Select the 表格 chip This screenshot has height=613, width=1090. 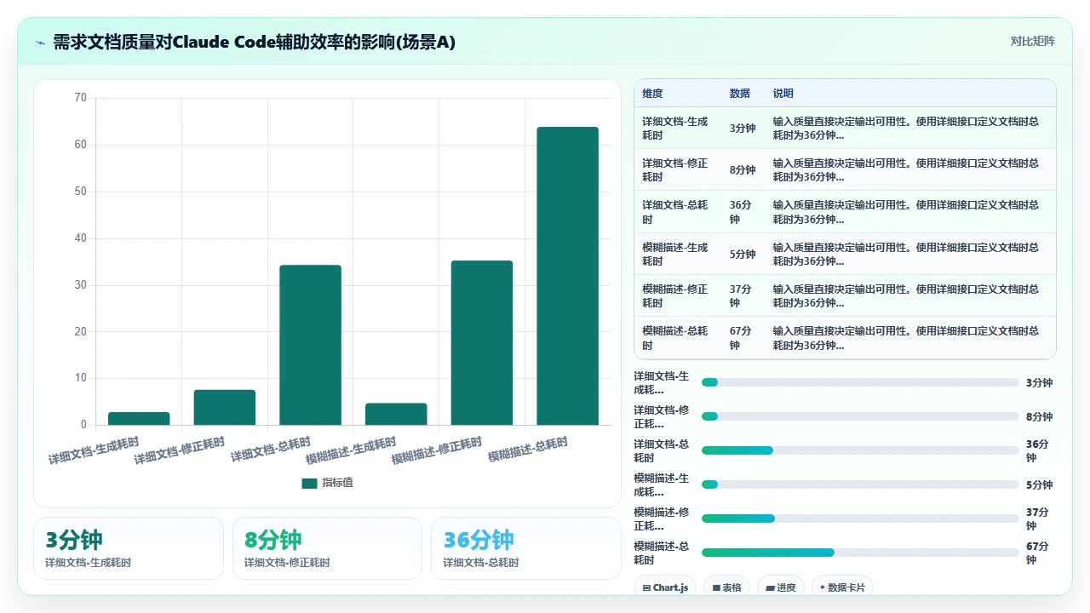click(x=726, y=587)
